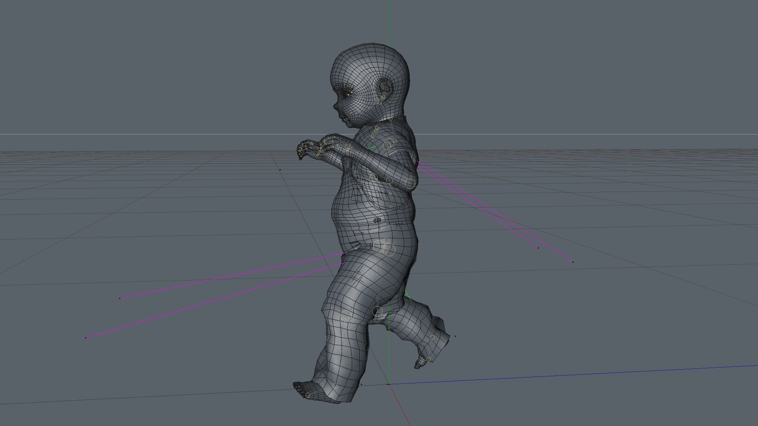Click the far-right end point of the magenta line

573,262
